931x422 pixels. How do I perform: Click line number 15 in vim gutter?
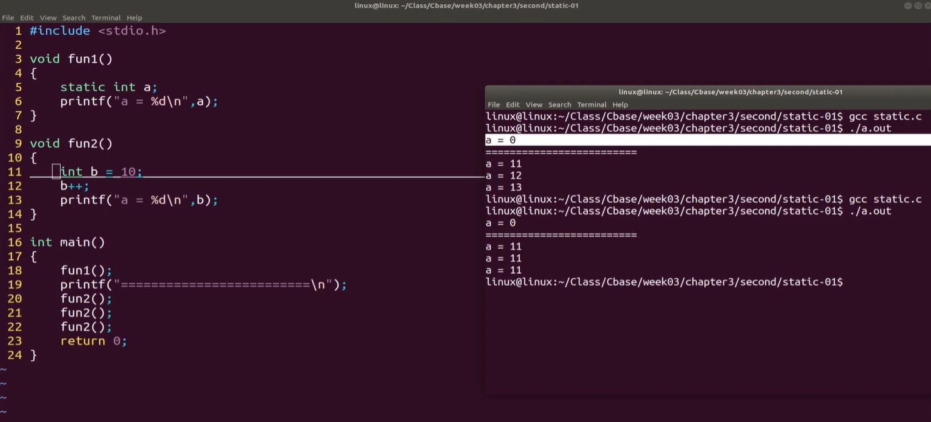tap(15, 228)
